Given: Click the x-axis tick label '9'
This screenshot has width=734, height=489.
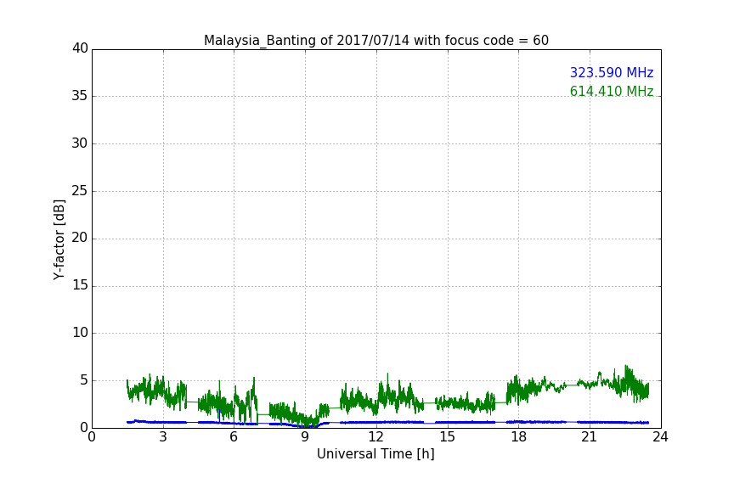Looking at the screenshot, I should 305,437.
